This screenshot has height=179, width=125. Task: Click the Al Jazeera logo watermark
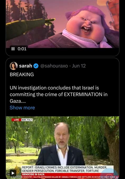click(17, 168)
